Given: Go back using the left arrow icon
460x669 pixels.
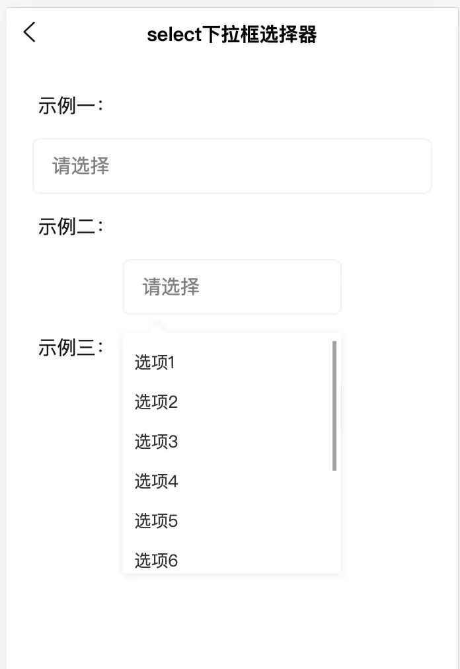Looking at the screenshot, I should [30, 32].
